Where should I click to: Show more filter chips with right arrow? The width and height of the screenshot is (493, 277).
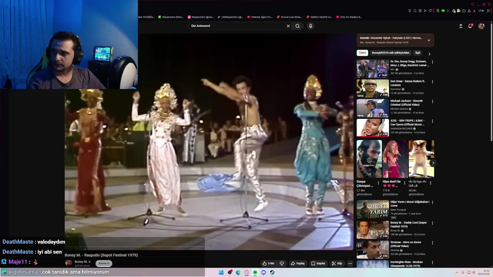point(429,54)
